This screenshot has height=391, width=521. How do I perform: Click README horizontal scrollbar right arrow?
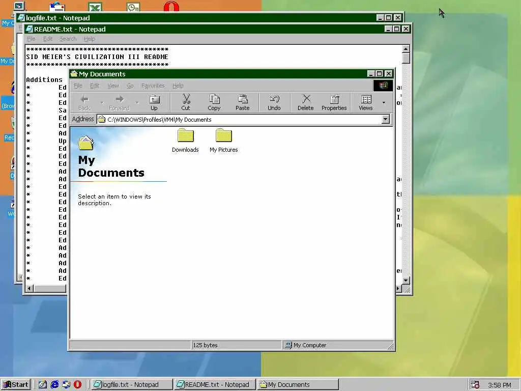point(398,289)
